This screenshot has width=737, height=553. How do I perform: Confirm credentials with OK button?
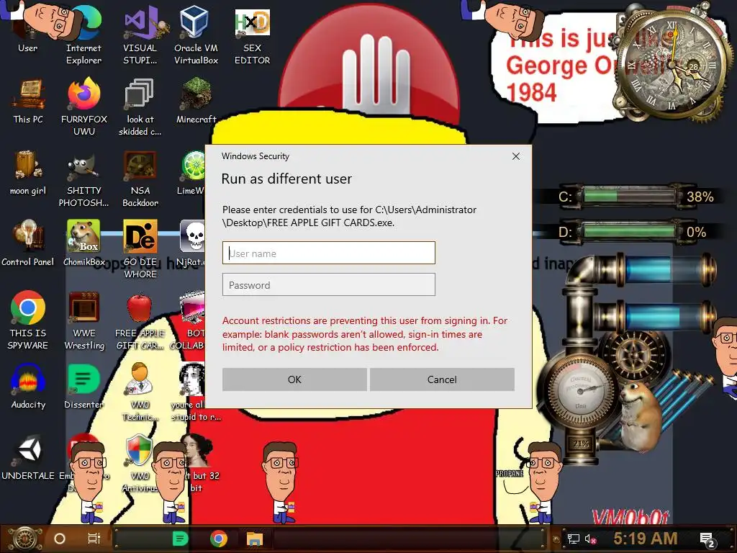click(x=294, y=379)
